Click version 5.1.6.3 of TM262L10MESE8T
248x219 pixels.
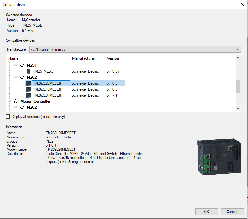pyautogui.click(x=112, y=89)
